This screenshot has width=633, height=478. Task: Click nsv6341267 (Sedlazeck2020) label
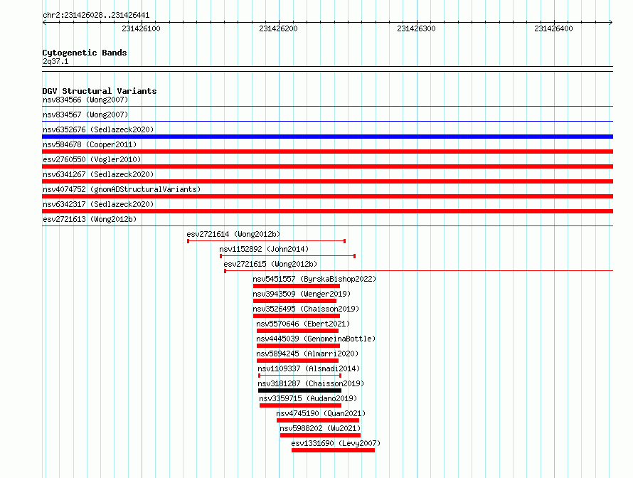pyautogui.click(x=98, y=174)
